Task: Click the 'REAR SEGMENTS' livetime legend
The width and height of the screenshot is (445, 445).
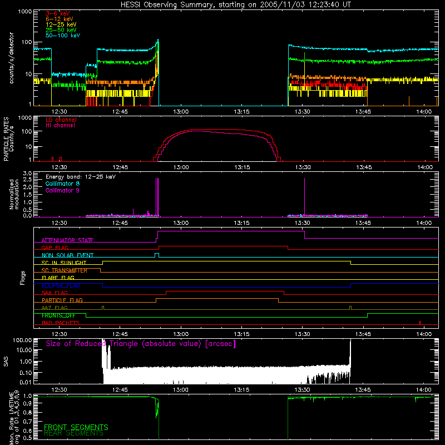Action: (74, 433)
